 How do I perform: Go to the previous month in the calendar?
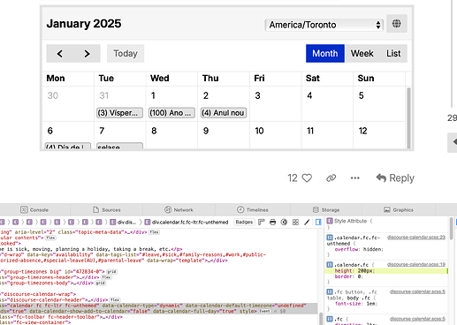[60, 54]
